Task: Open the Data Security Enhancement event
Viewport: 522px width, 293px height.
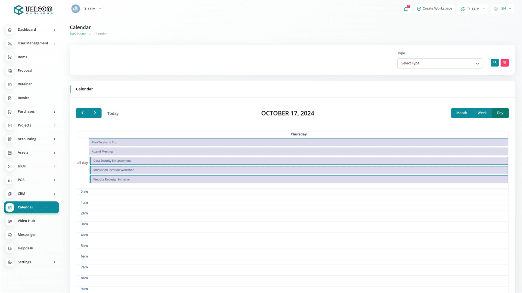Action: [x=112, y=161]
